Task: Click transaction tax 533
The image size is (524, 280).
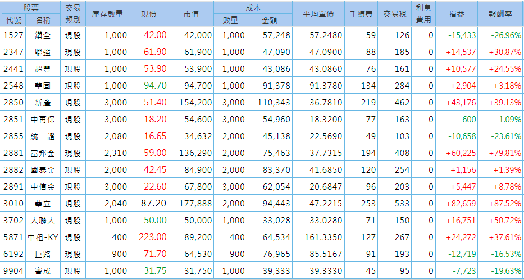Action: (402, 204)
